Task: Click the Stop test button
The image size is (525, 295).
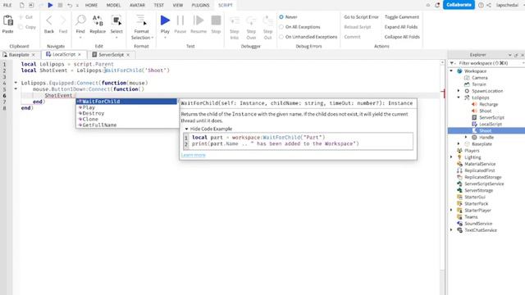Action: (216, 24)
